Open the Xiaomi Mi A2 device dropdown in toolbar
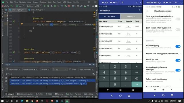Screen dimensions: 184x103 click(34, 6)
